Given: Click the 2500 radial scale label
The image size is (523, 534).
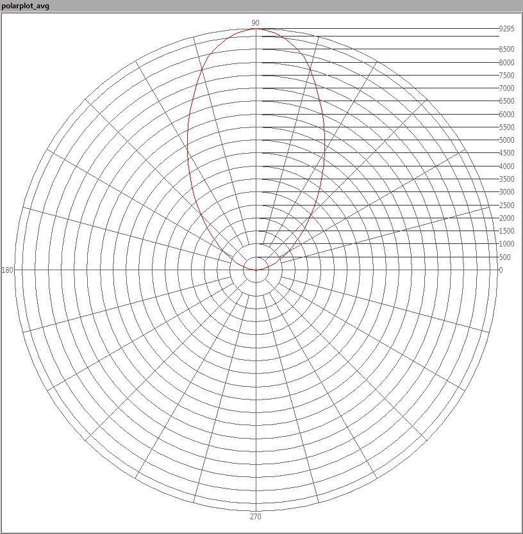Looking at the screenshot, I should [x=506, y=205].
